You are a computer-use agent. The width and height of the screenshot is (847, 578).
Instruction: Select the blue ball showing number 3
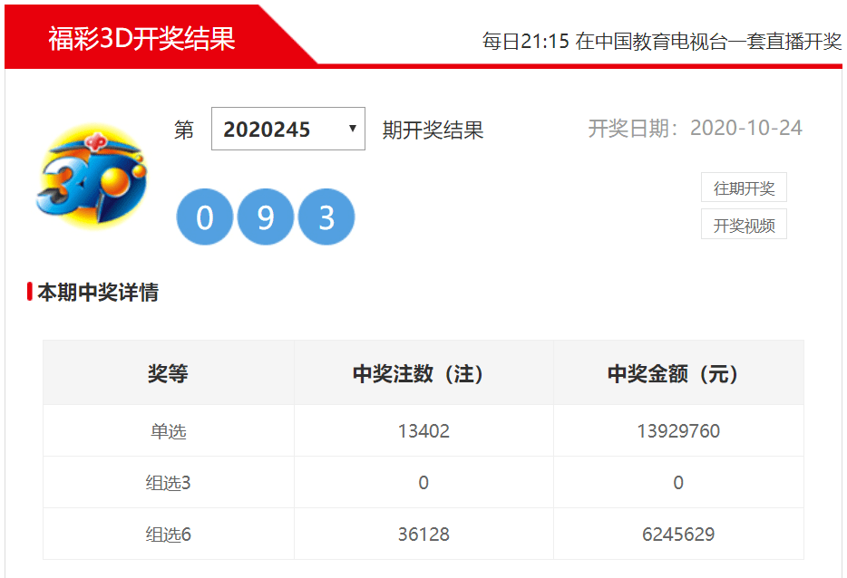(326, 217)
